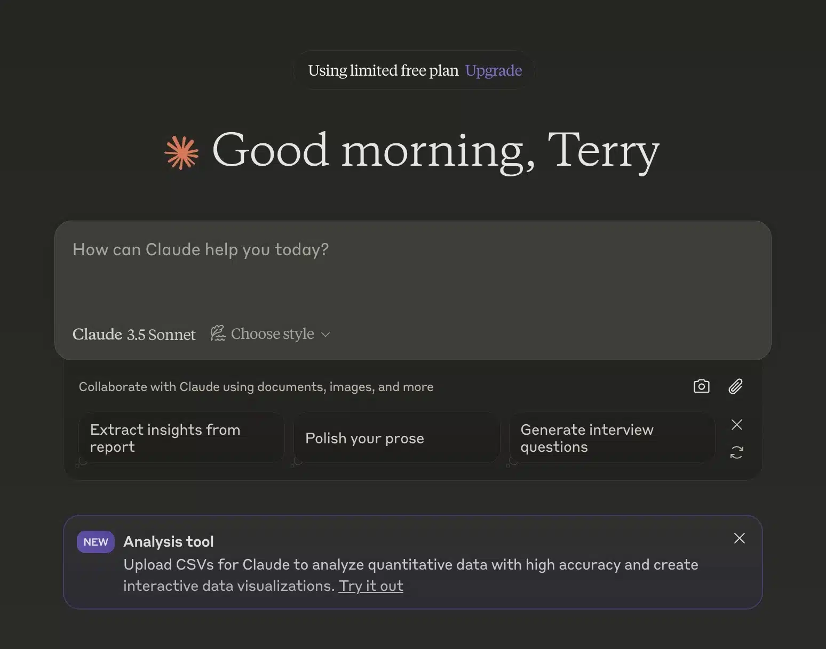Close the Analysis tool announcement banner
The height and width of the screenshot is (649, 826).
(x=740, y=538)
